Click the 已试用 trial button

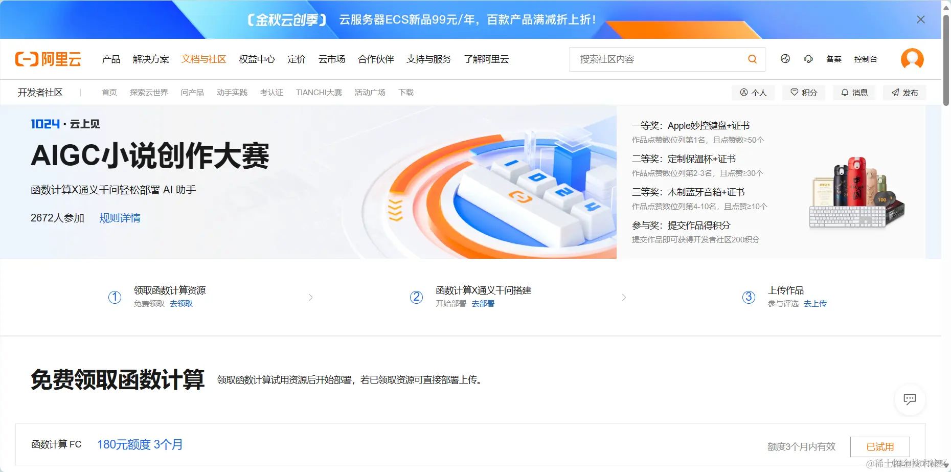click(x=880, y=446)
